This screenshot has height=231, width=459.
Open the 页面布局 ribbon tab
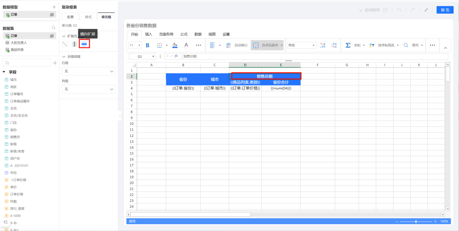point(166,34)
